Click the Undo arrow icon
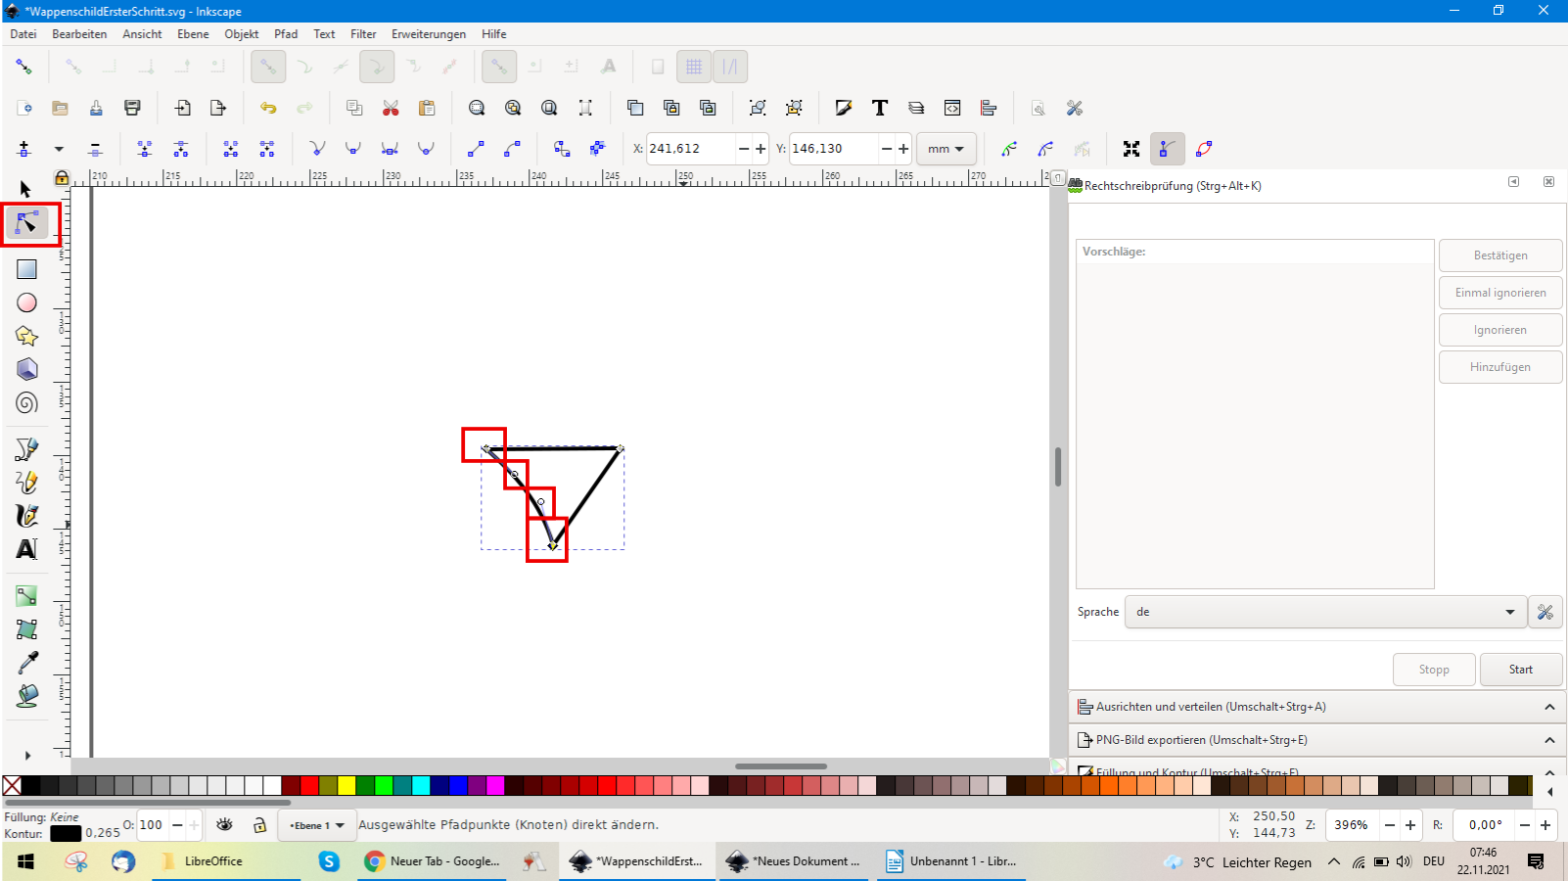The image size is (1568, 881). pyautogui.click(x=267, y=108)
